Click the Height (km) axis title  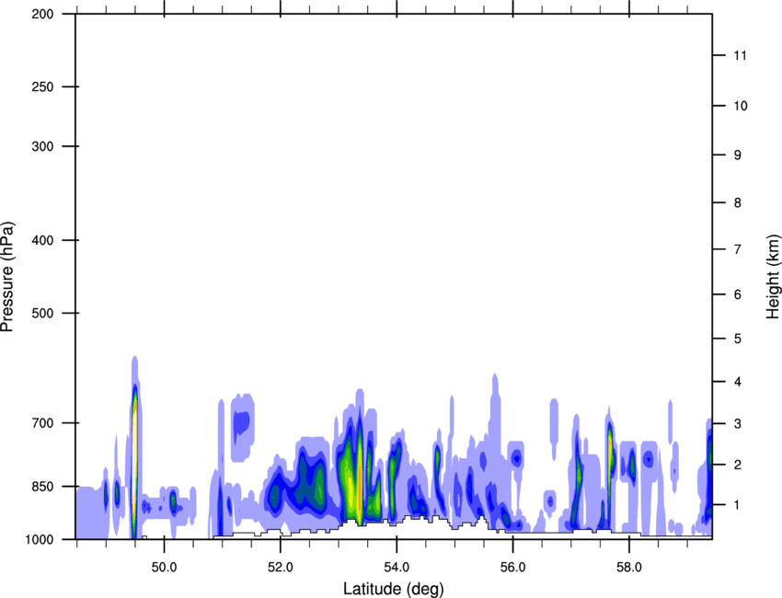tap(773, 276)
